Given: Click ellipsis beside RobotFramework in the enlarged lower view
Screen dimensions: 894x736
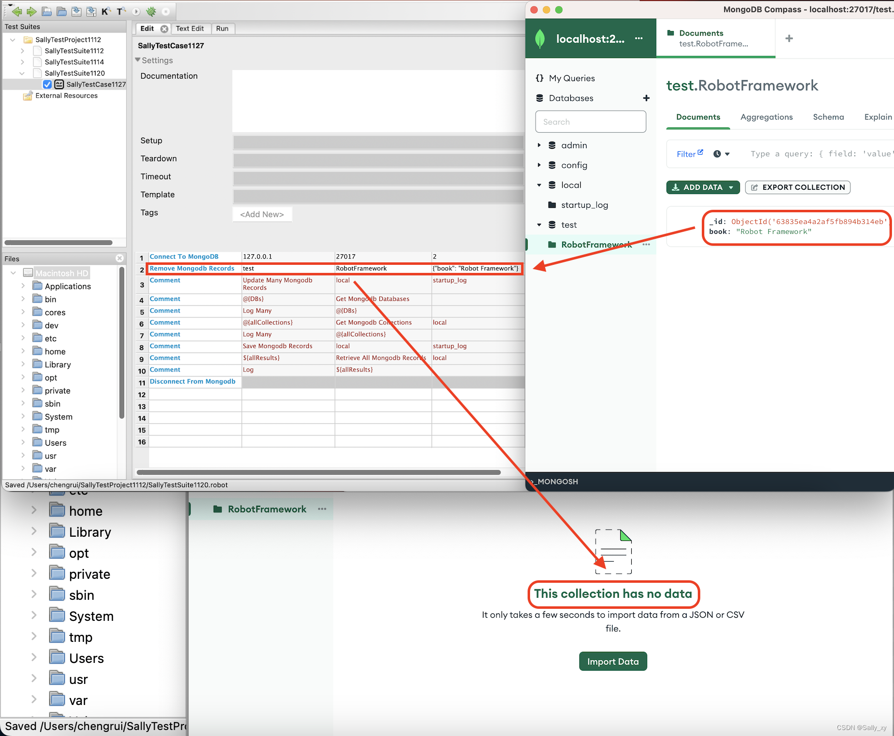Looking at the screenshot, I should click(x=322, y=509).
